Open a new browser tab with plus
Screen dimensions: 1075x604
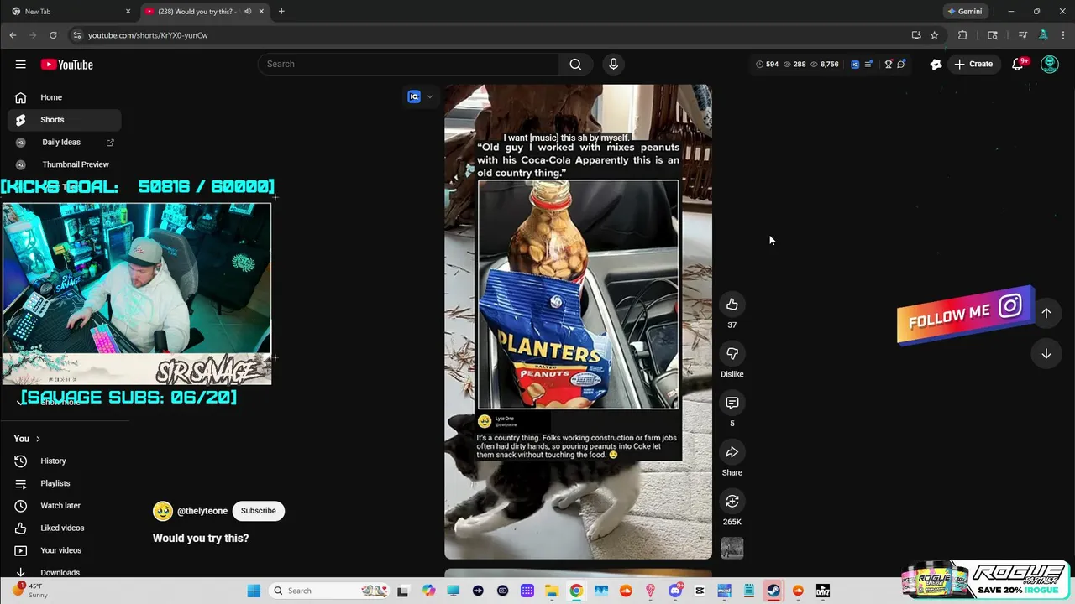pyautogui.click(x=281, y=12)
